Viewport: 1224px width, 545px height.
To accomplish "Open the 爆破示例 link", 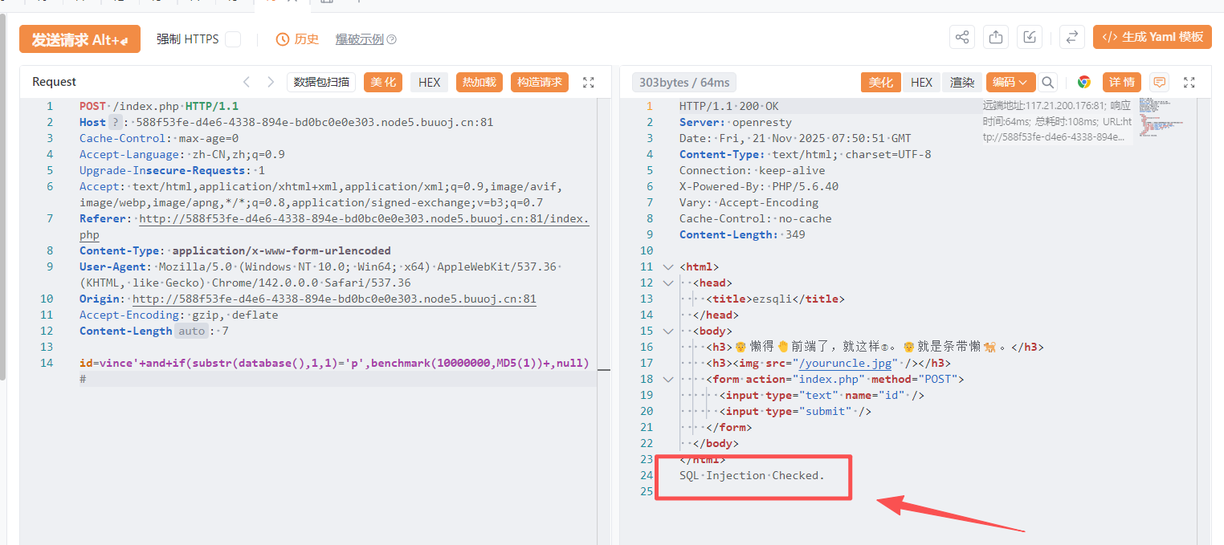I will (359, 39).
